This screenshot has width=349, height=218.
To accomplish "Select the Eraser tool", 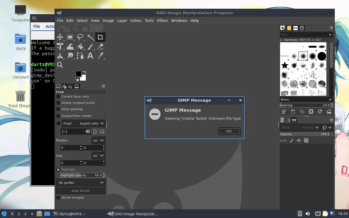I will point(100,47).
